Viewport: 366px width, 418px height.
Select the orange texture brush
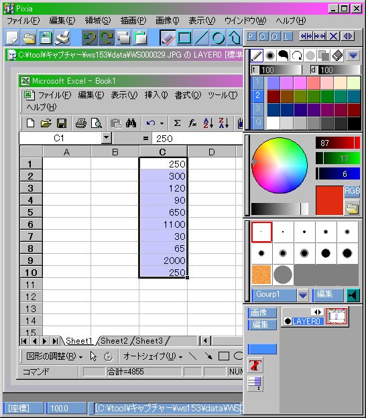point(261,275)
